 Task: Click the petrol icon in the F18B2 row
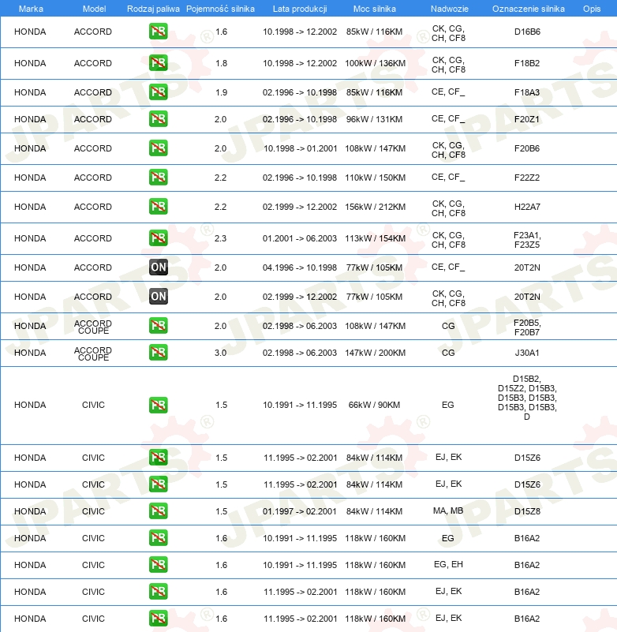(158, 63)
